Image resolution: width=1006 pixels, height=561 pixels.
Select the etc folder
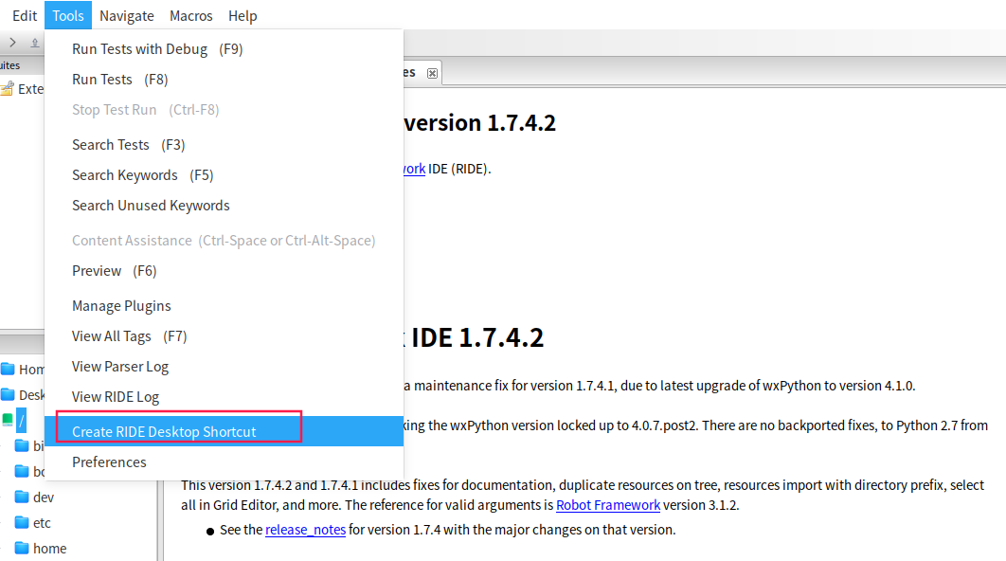pyautogui.click(x=42, y=523)
